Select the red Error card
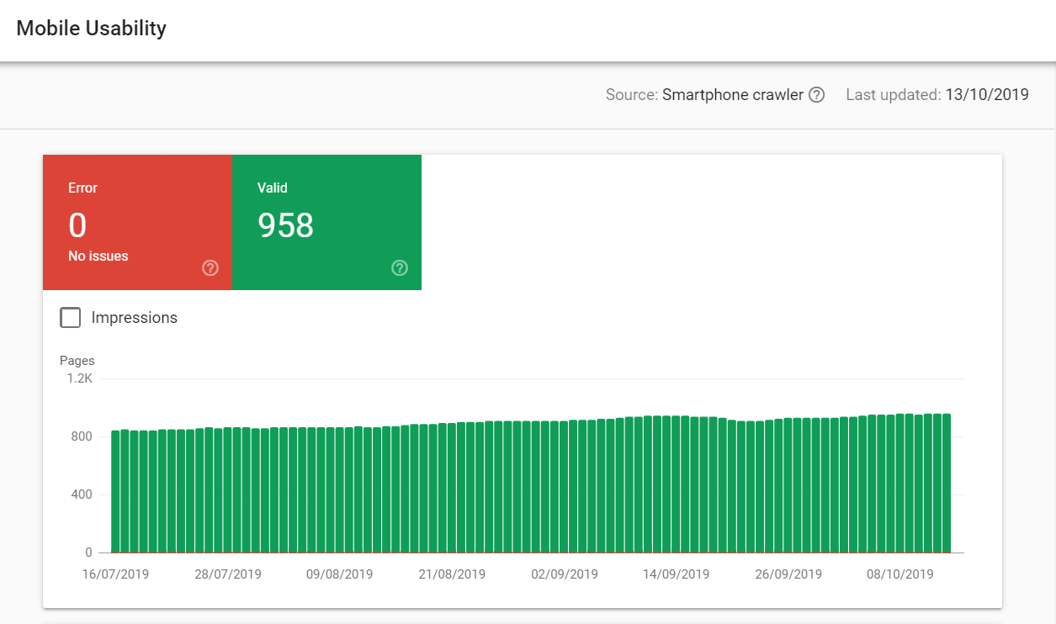1056x624 pixels. [x=137, y=223]
